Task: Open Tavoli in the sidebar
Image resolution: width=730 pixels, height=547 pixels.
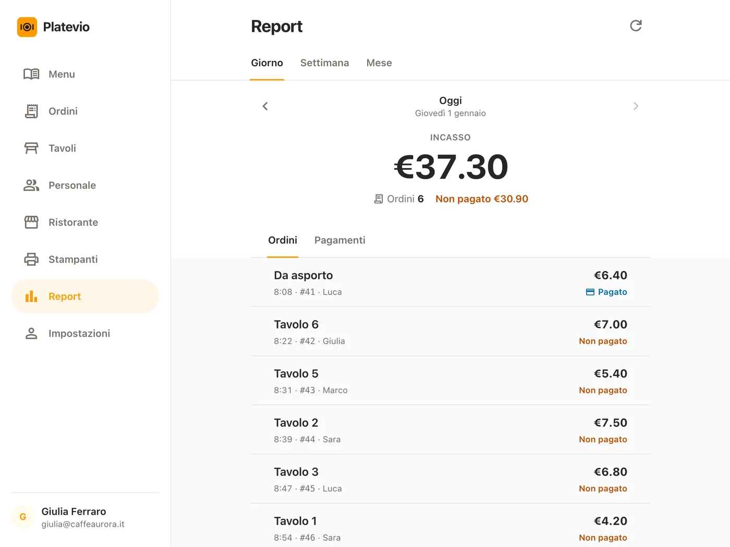Action: (85, 148)
